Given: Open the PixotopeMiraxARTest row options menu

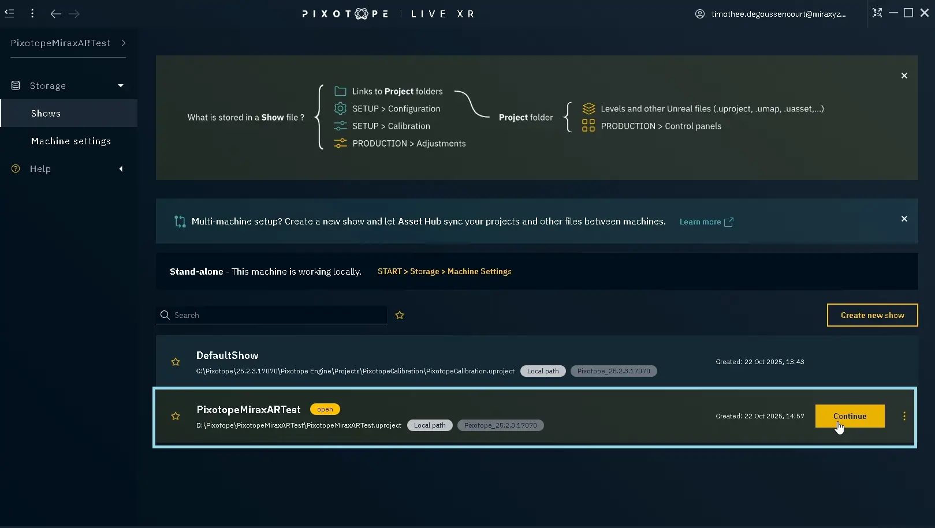Looking at the screenshot, I should 904,416.
